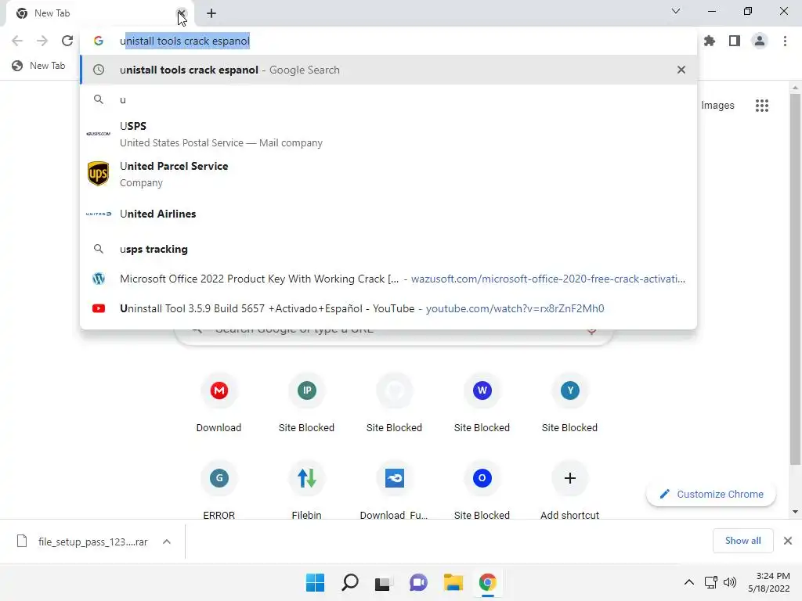Open the Site Blocked shortcut with O icon
This screenshot has width=802, height=601.
coord(482,491)
